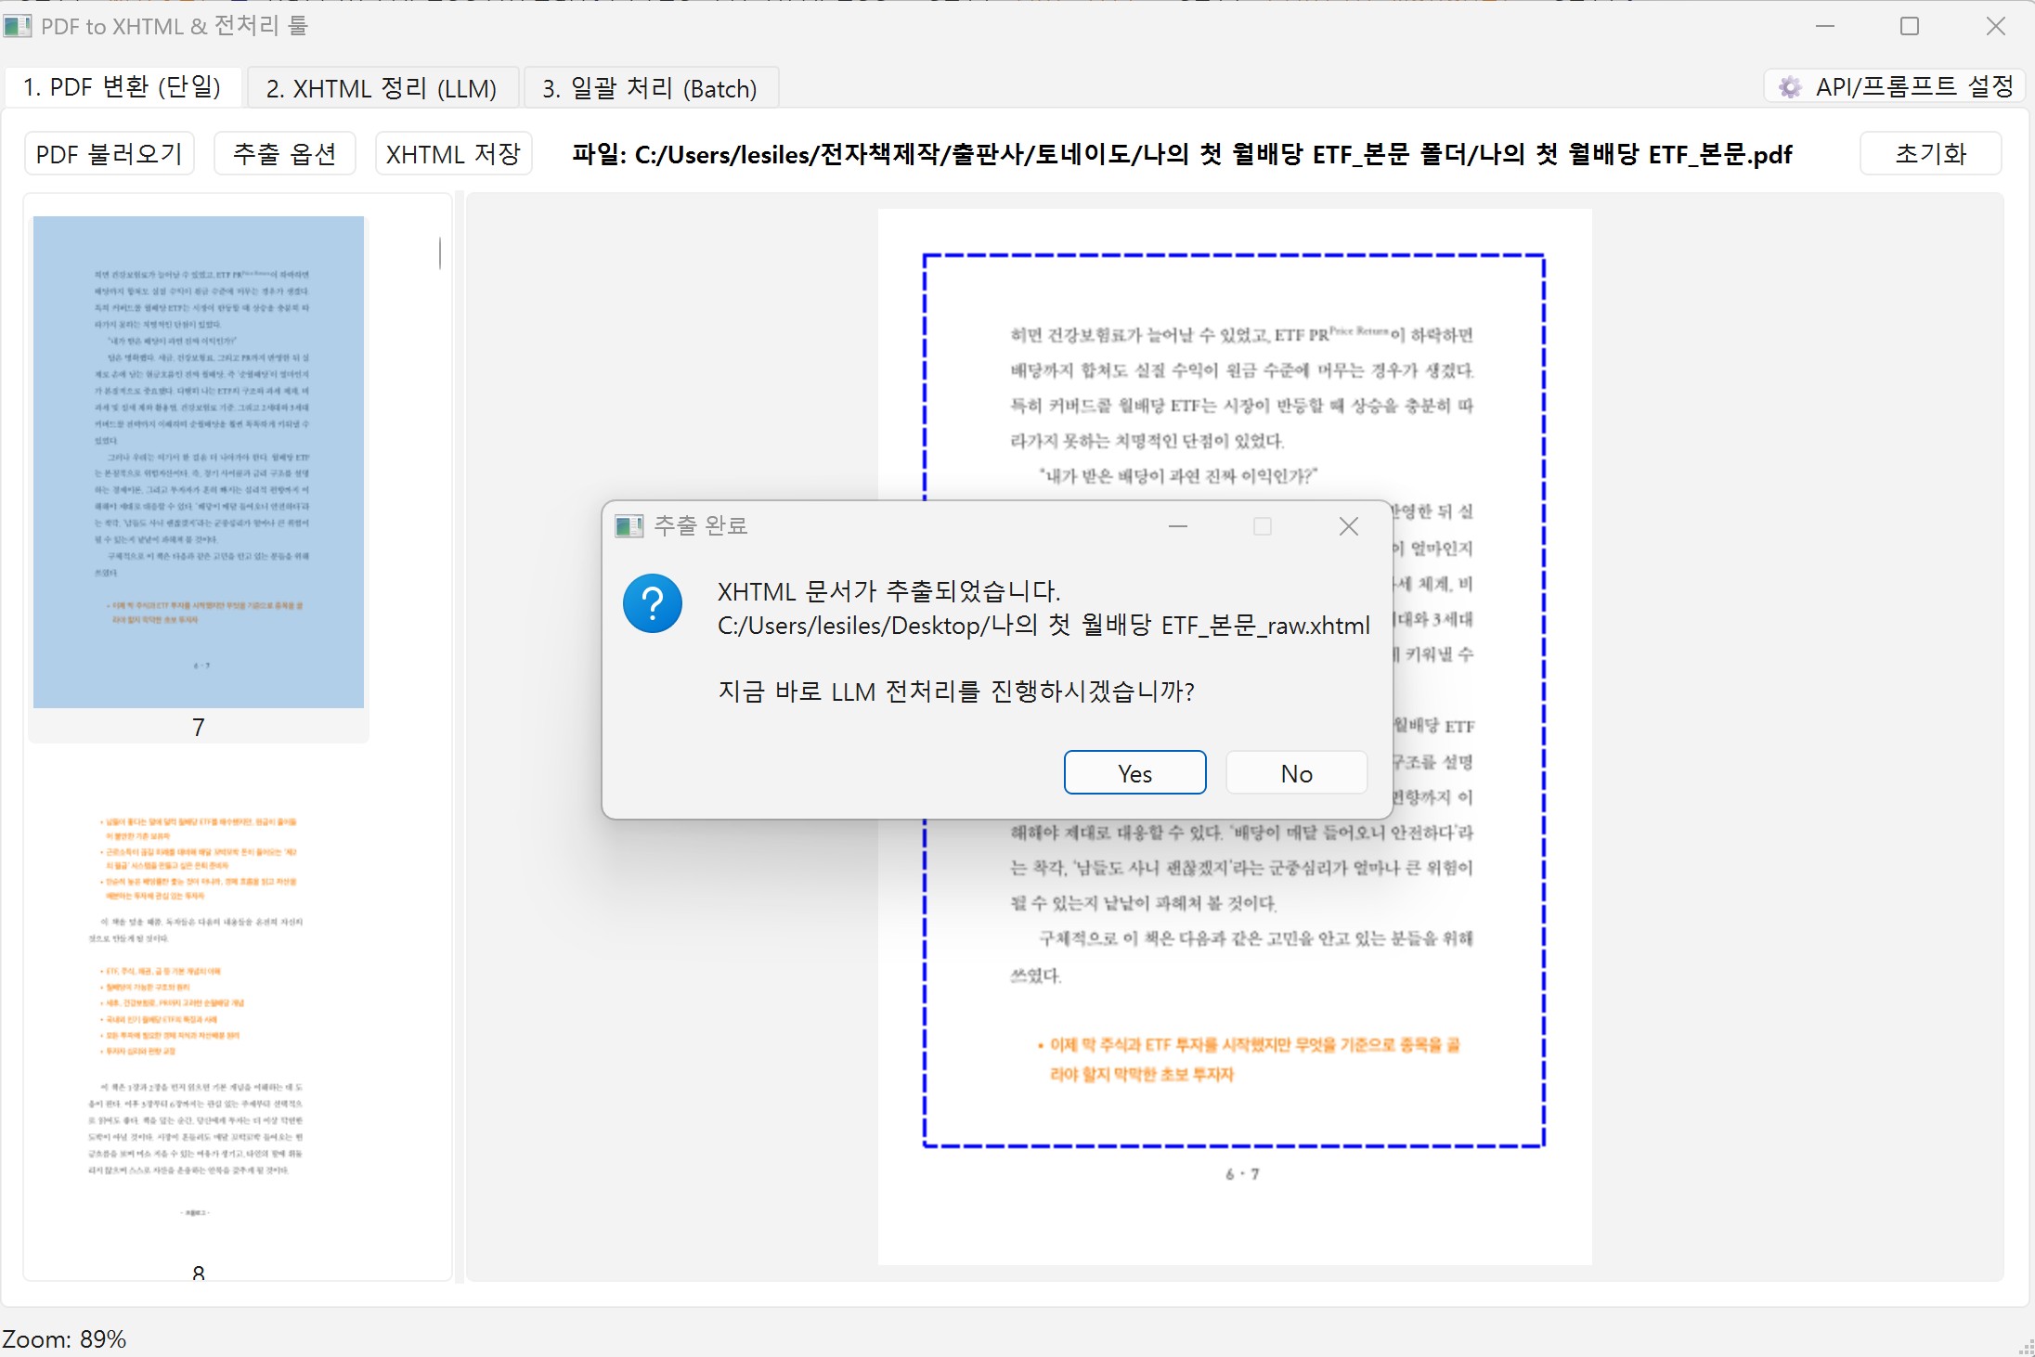Close the 추출 완료 dialog with X
Viewport: 2035px width, 1357px height.
pyautogui.click(x=1348, y=526)
